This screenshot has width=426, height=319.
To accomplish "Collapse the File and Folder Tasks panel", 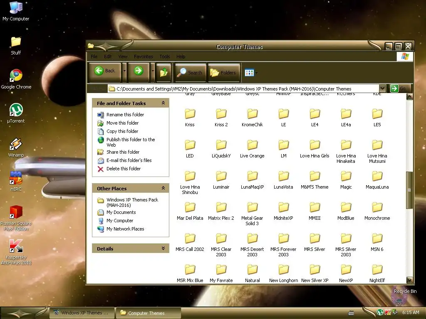I will pos(163,103).
